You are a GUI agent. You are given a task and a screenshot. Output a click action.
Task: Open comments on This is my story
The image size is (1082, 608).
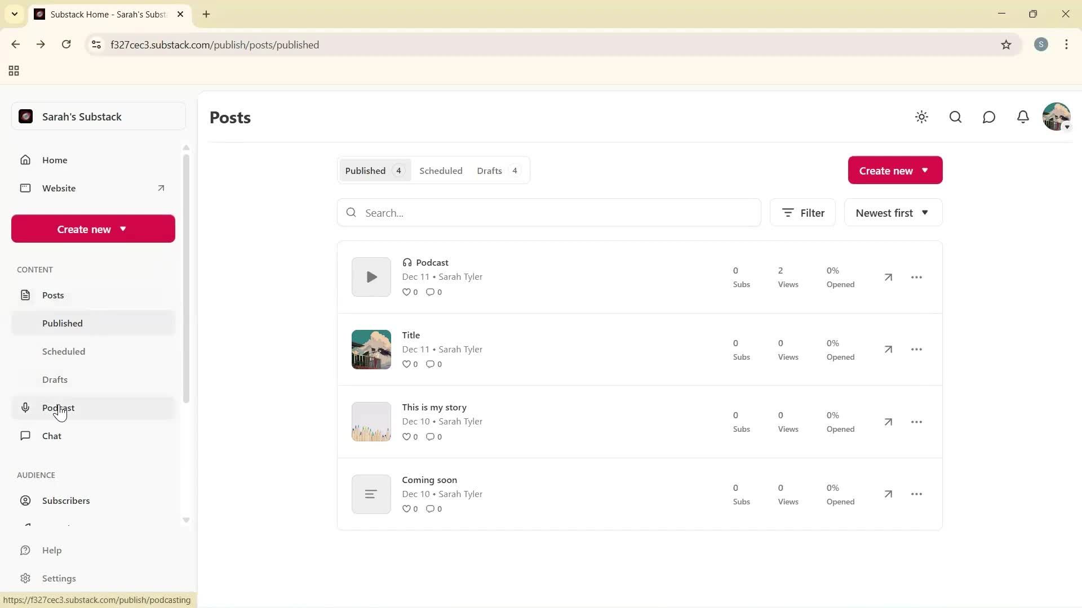click(x=432, y=436)
